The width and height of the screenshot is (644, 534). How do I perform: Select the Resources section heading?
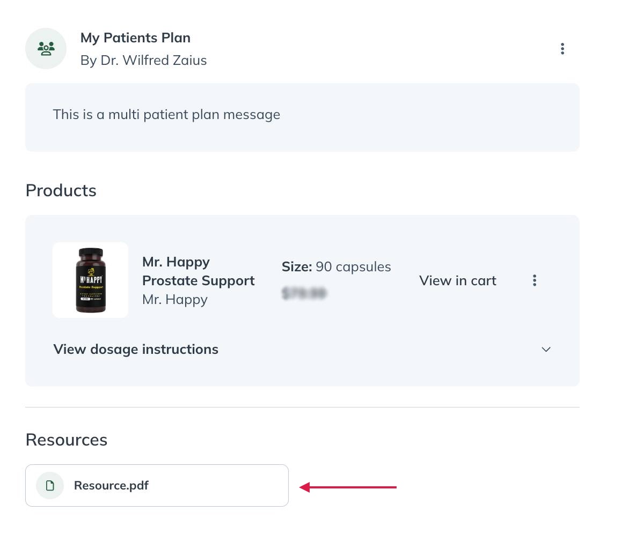pyautogui.click(x=66, y=440)
